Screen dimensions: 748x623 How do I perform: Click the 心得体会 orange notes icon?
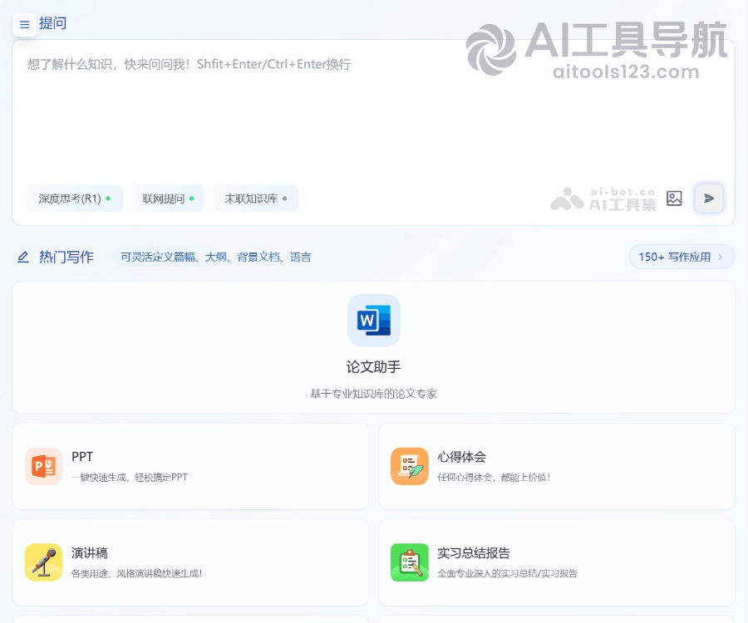click(409, 466)
